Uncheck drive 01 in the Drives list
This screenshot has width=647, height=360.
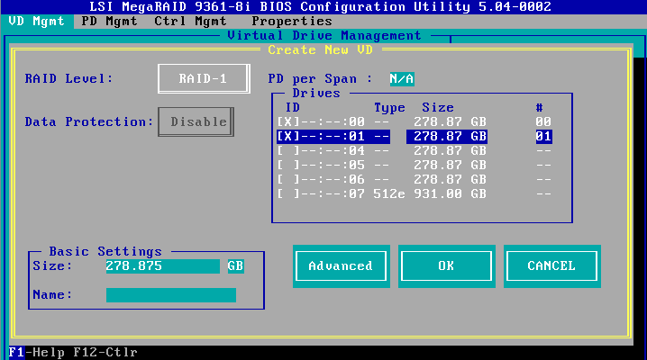coord(287,136)
